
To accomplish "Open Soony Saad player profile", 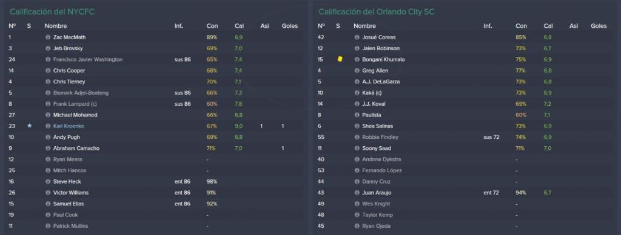I will point(376,148).
